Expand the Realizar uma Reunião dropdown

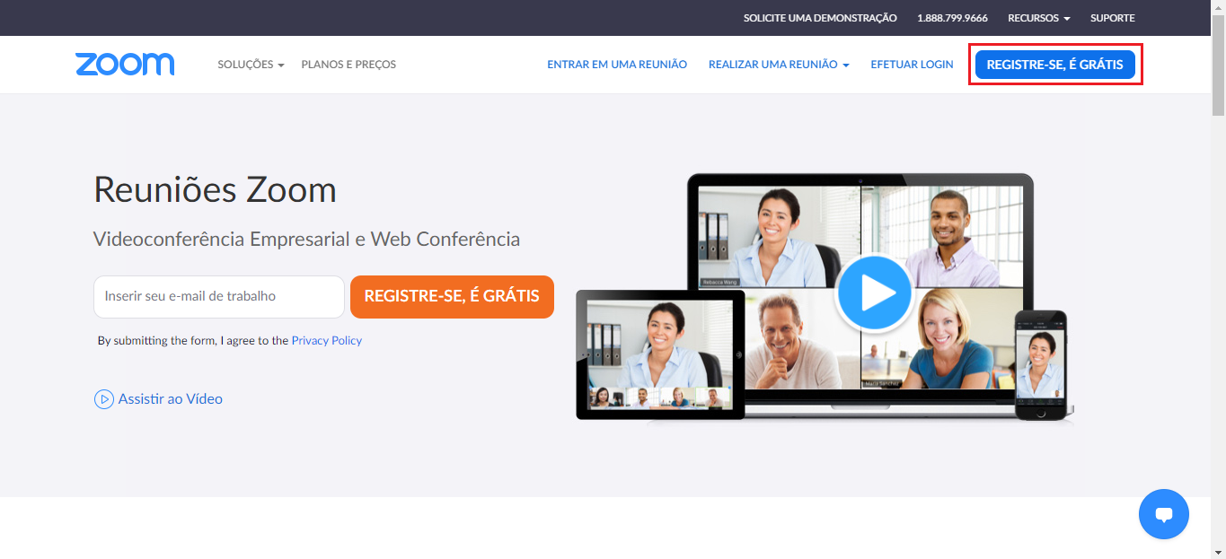[x=779, y=65]
